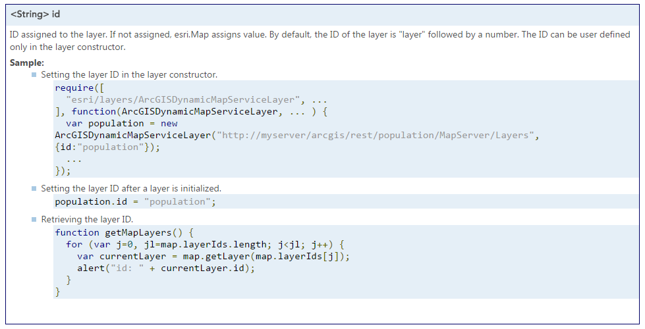Click the population.id = "population" code line
This screenshot has width=645, height=329.
135,201
